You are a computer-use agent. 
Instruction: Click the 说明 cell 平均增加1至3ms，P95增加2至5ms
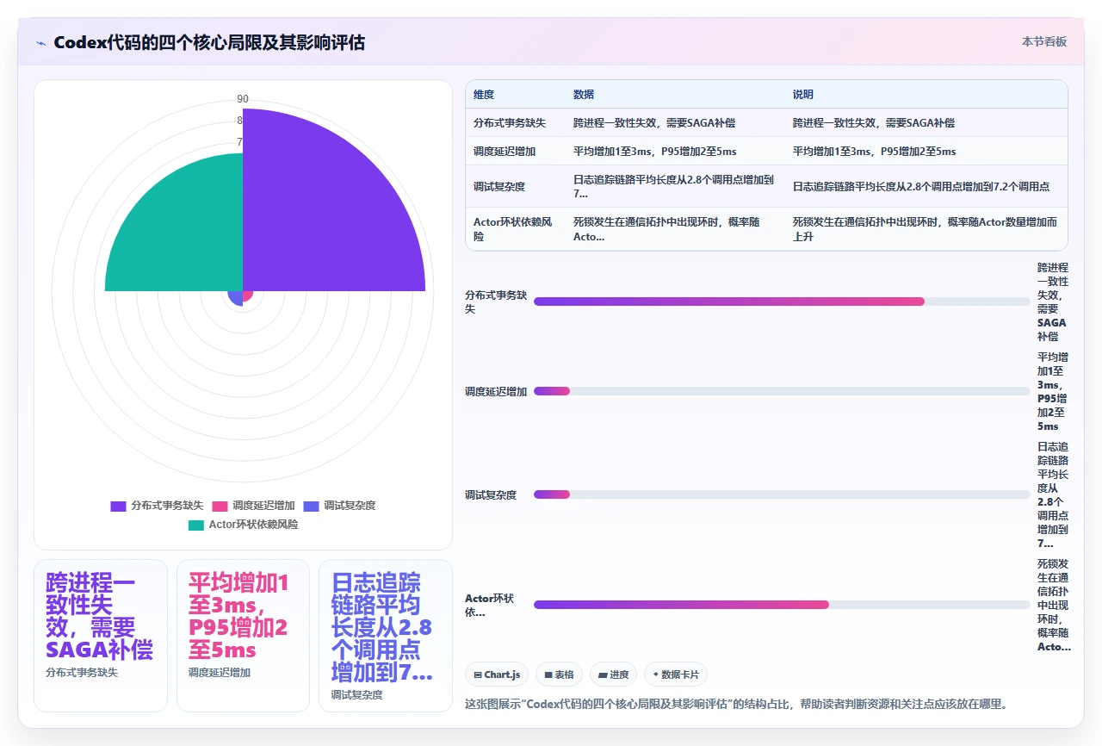874,152
